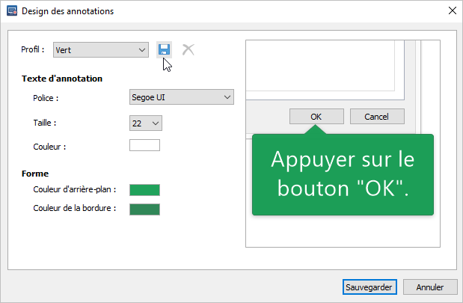463x303 pixels.
Task: Select the Couleur de la bordure swatch
Action: point(144,208)
